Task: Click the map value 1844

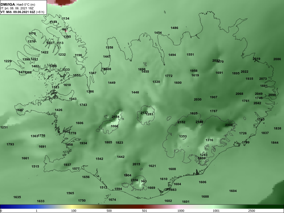Action: click(275, 143)
